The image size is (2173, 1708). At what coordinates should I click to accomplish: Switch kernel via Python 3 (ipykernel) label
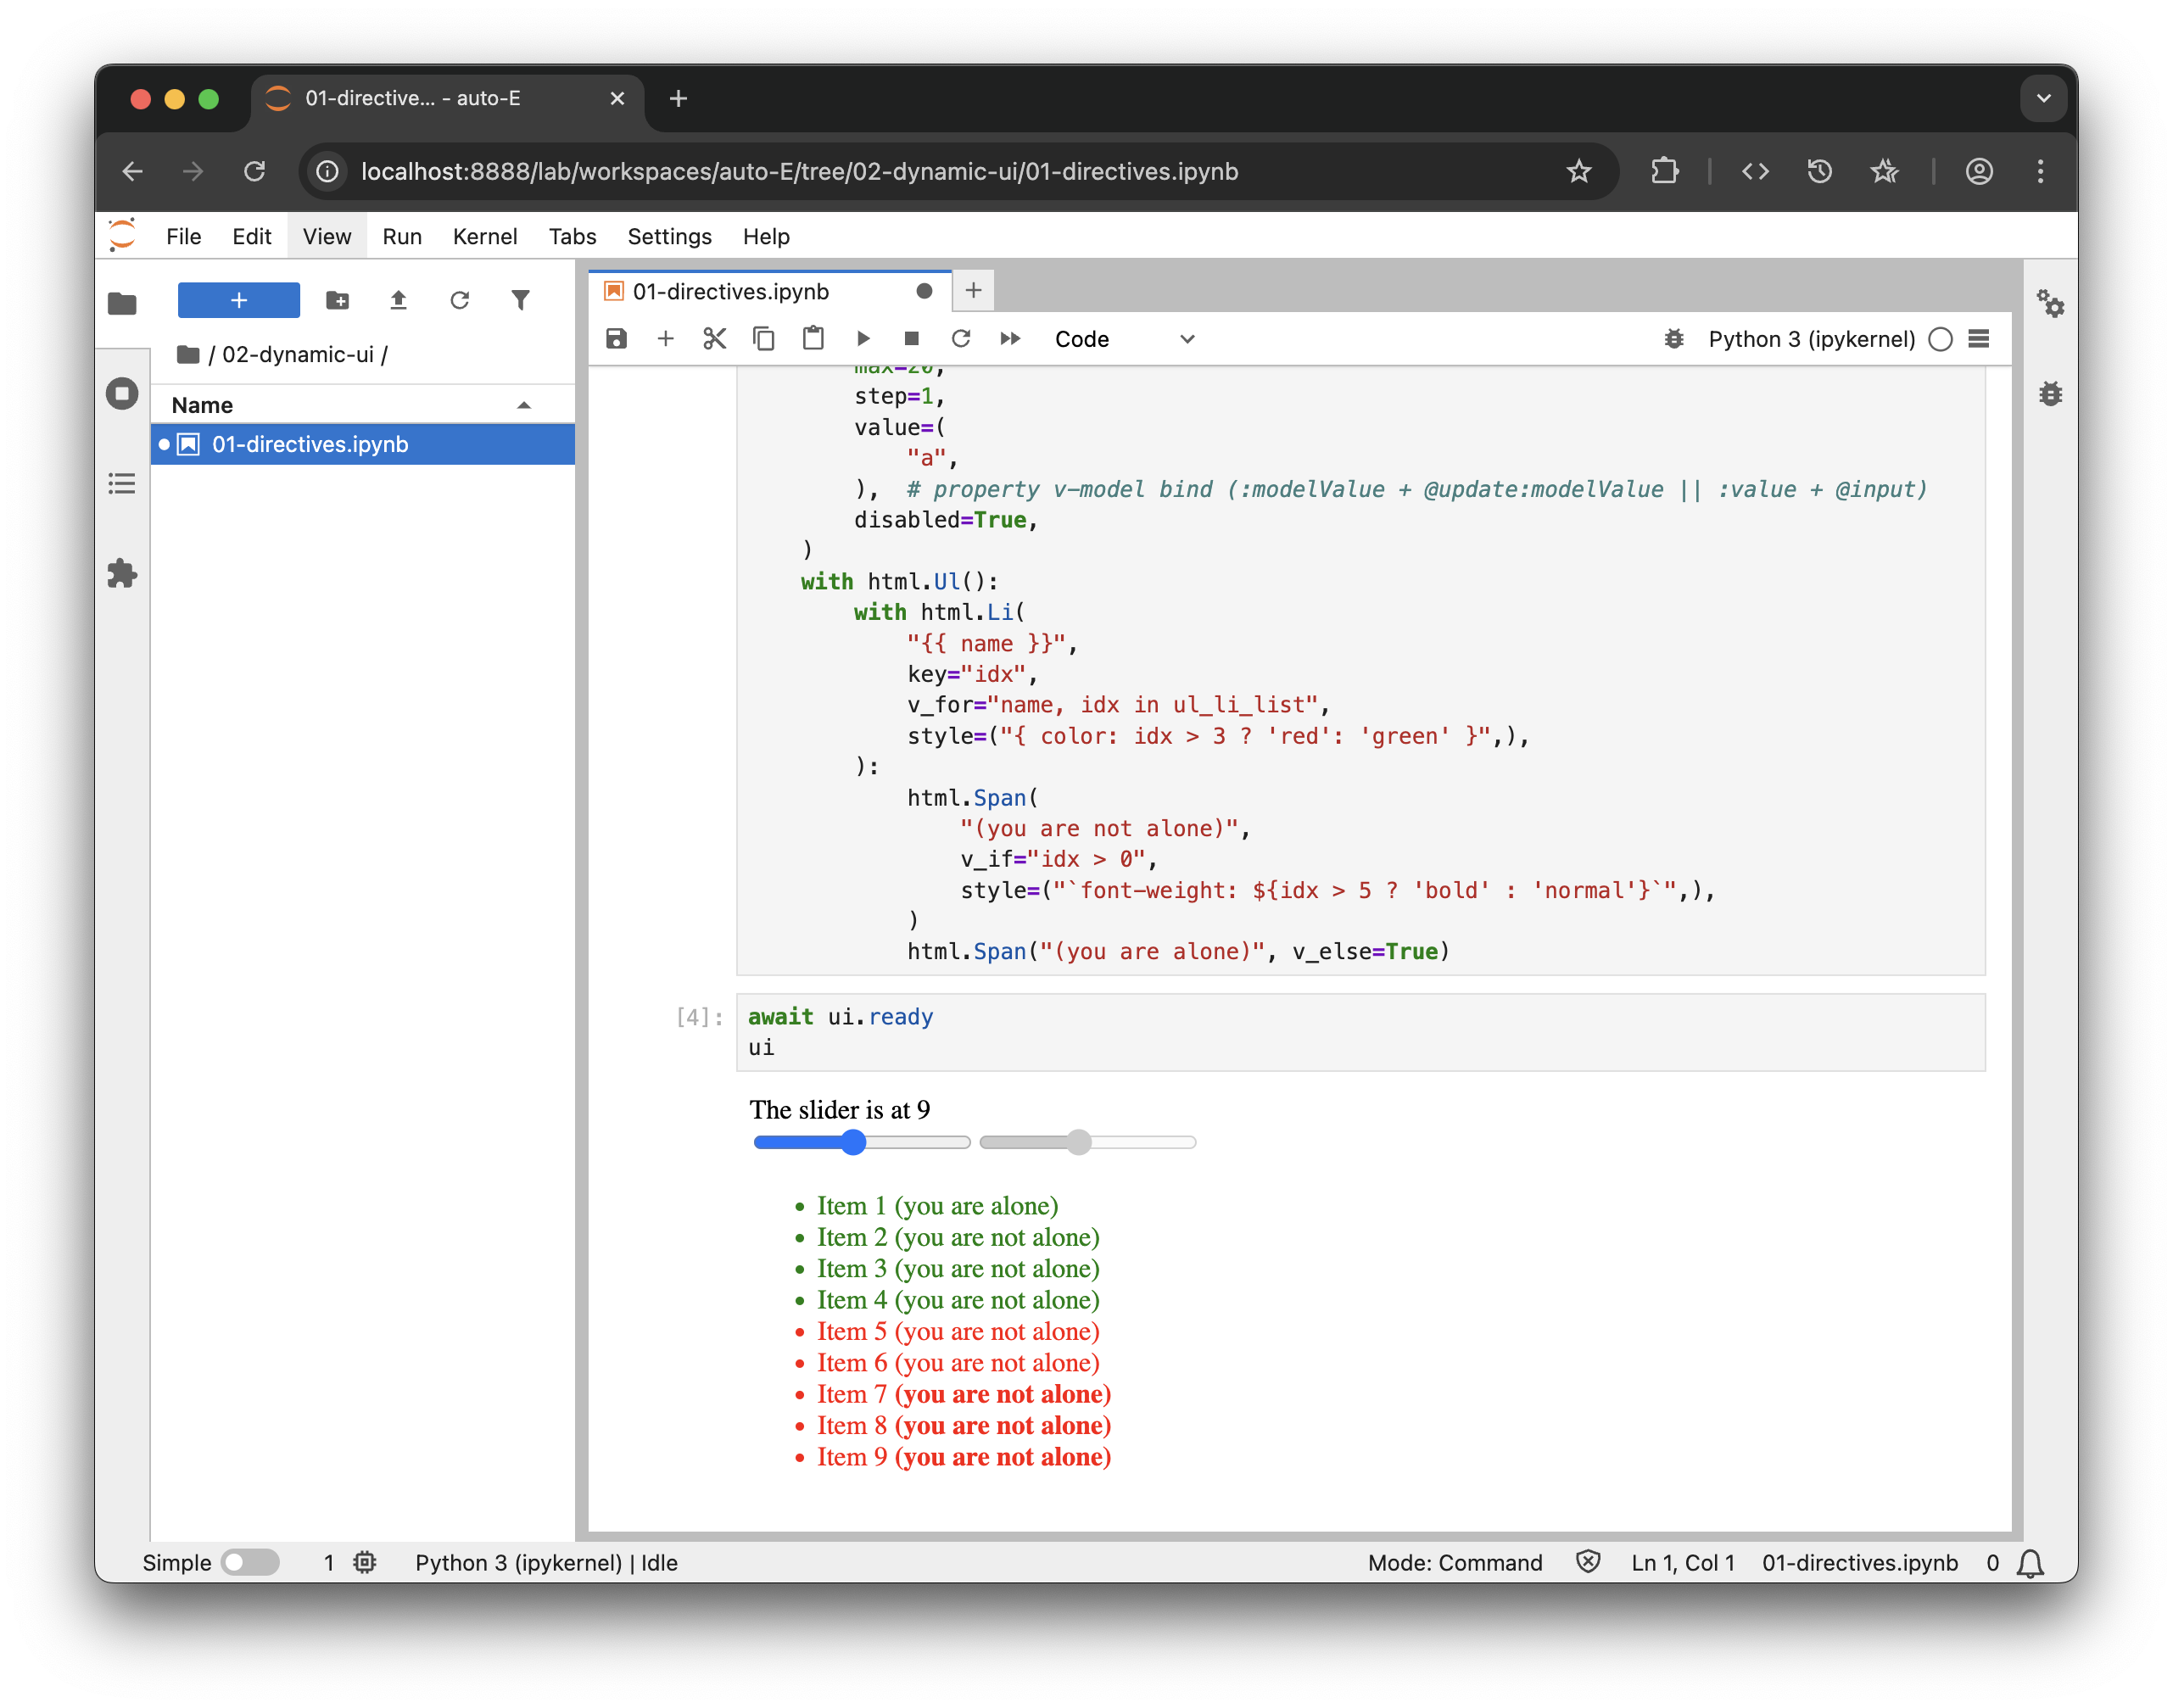pyautogui.click(x=1811, y=339)
